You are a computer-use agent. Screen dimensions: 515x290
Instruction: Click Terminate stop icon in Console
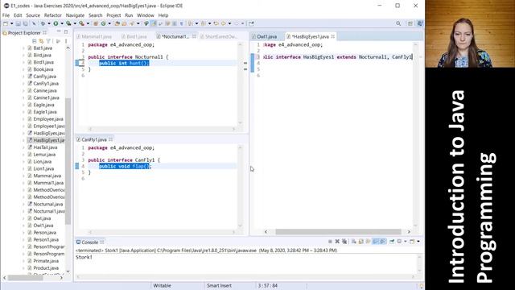coord(330,242)
